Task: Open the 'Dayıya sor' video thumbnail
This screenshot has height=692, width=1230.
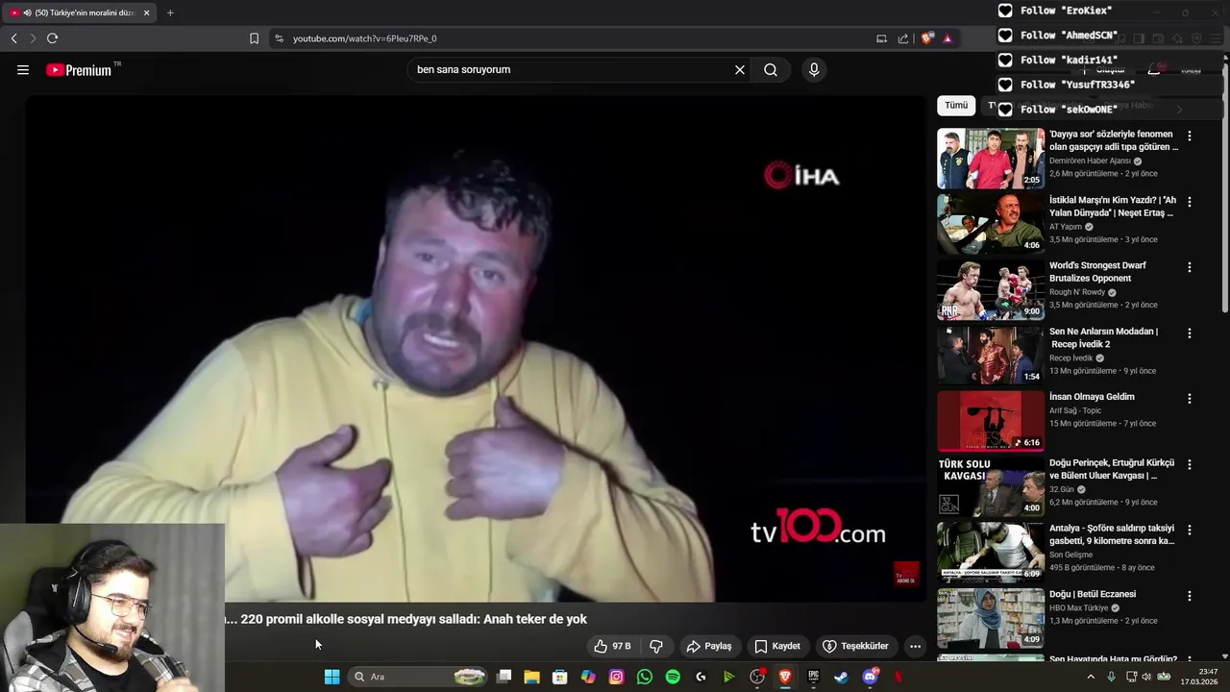Action: [991, 159]
